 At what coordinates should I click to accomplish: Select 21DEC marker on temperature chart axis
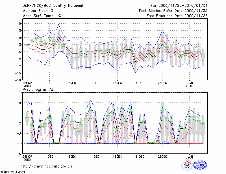click(x=140, y=83)
